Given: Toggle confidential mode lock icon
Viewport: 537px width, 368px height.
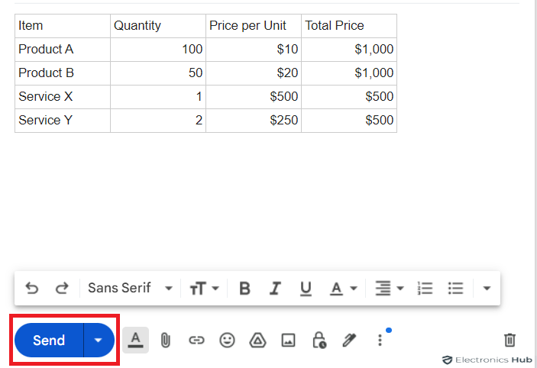Looking at the screenshot, I should (x=319, y=340).
